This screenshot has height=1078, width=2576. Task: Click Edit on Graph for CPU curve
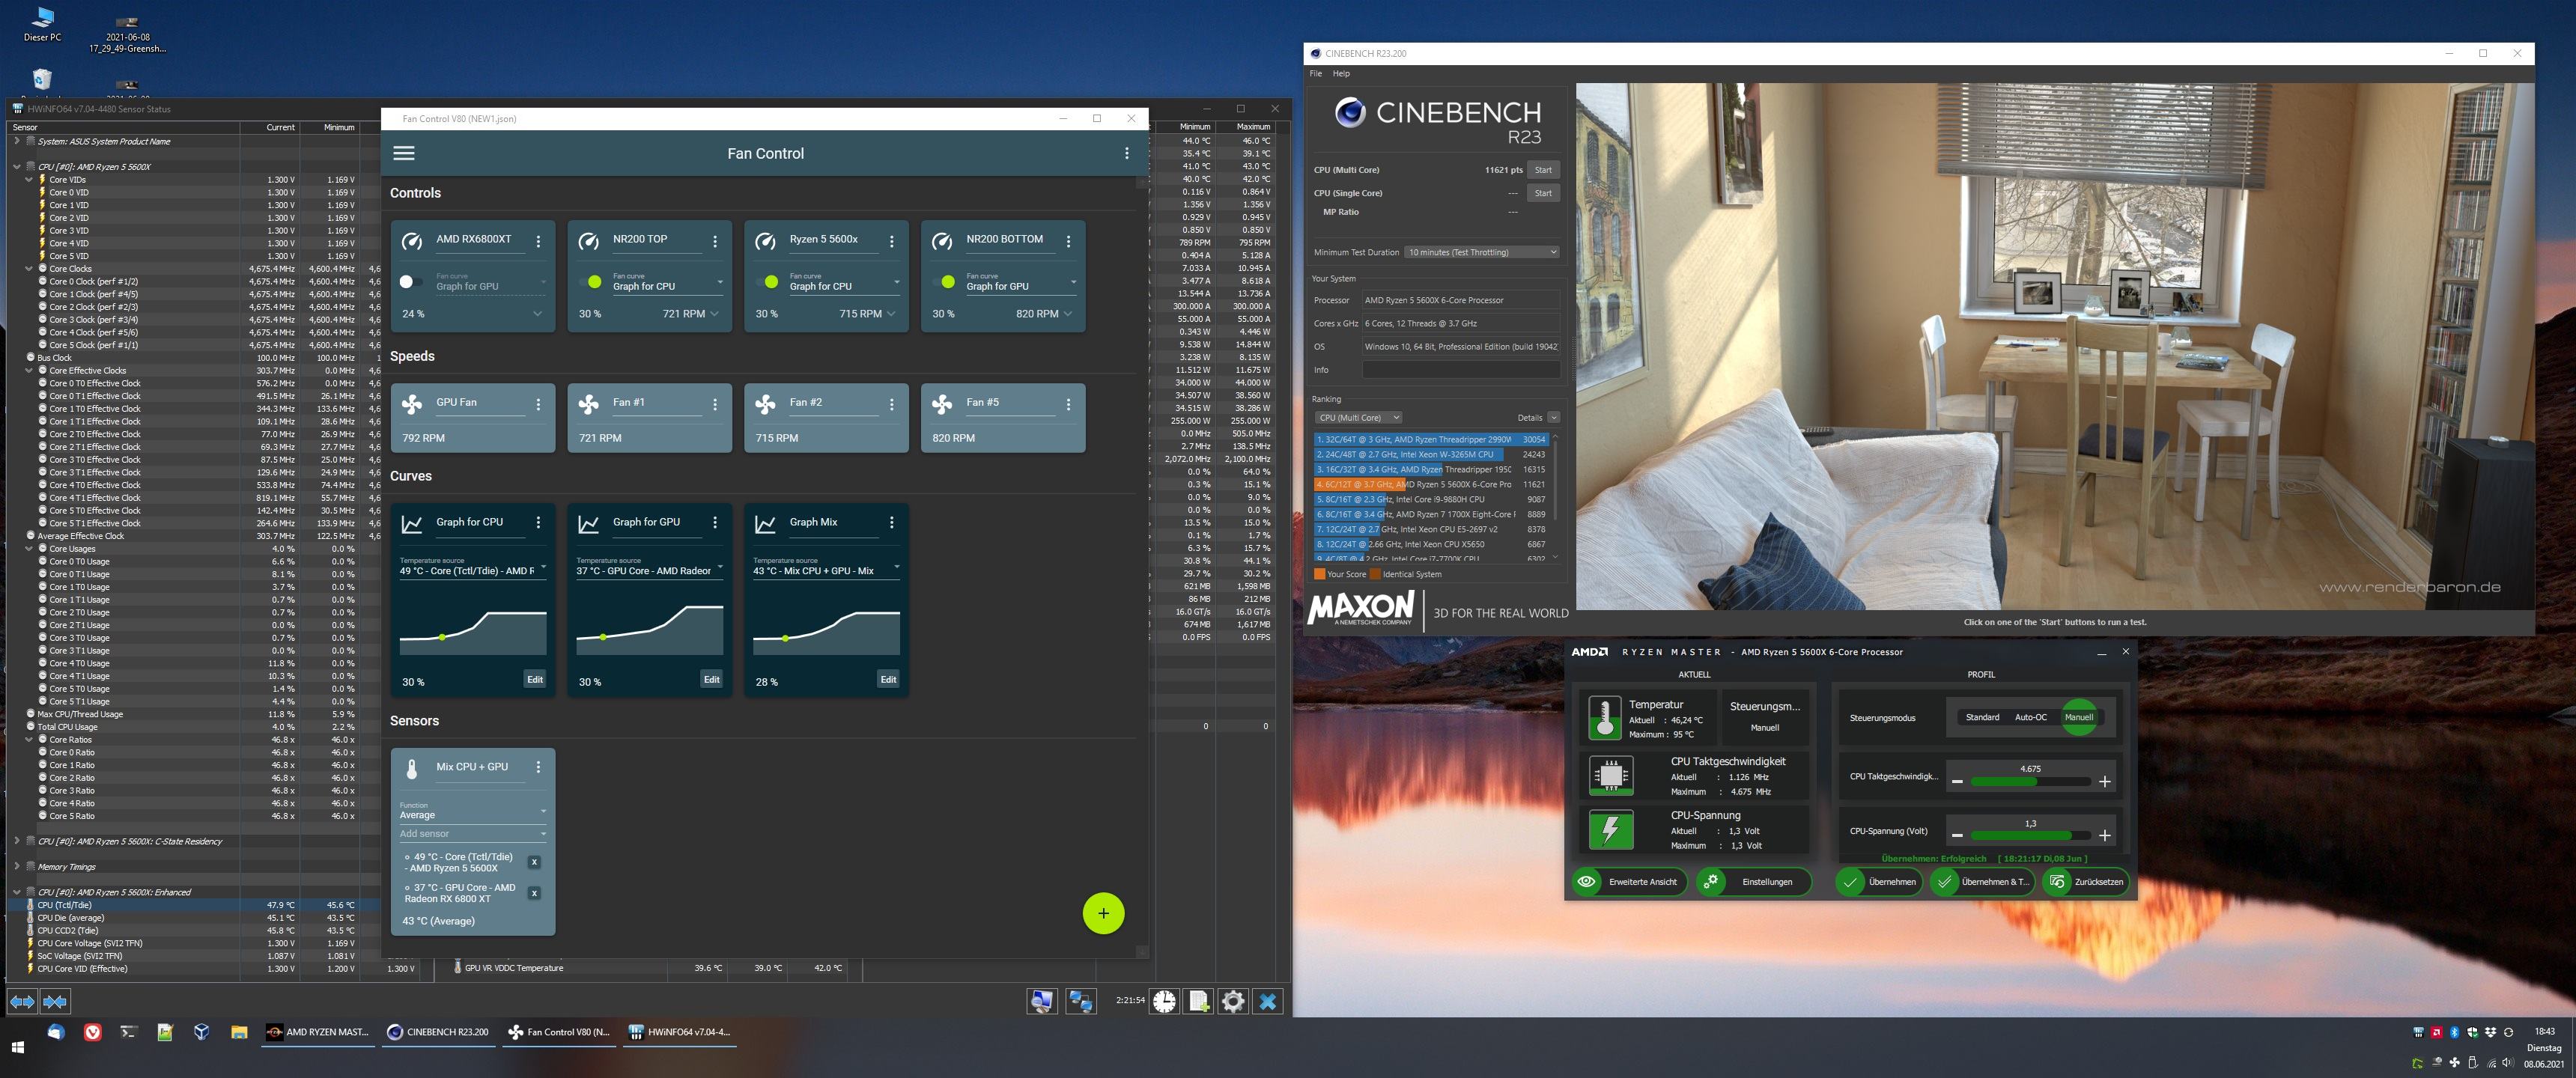coord(535,680)
